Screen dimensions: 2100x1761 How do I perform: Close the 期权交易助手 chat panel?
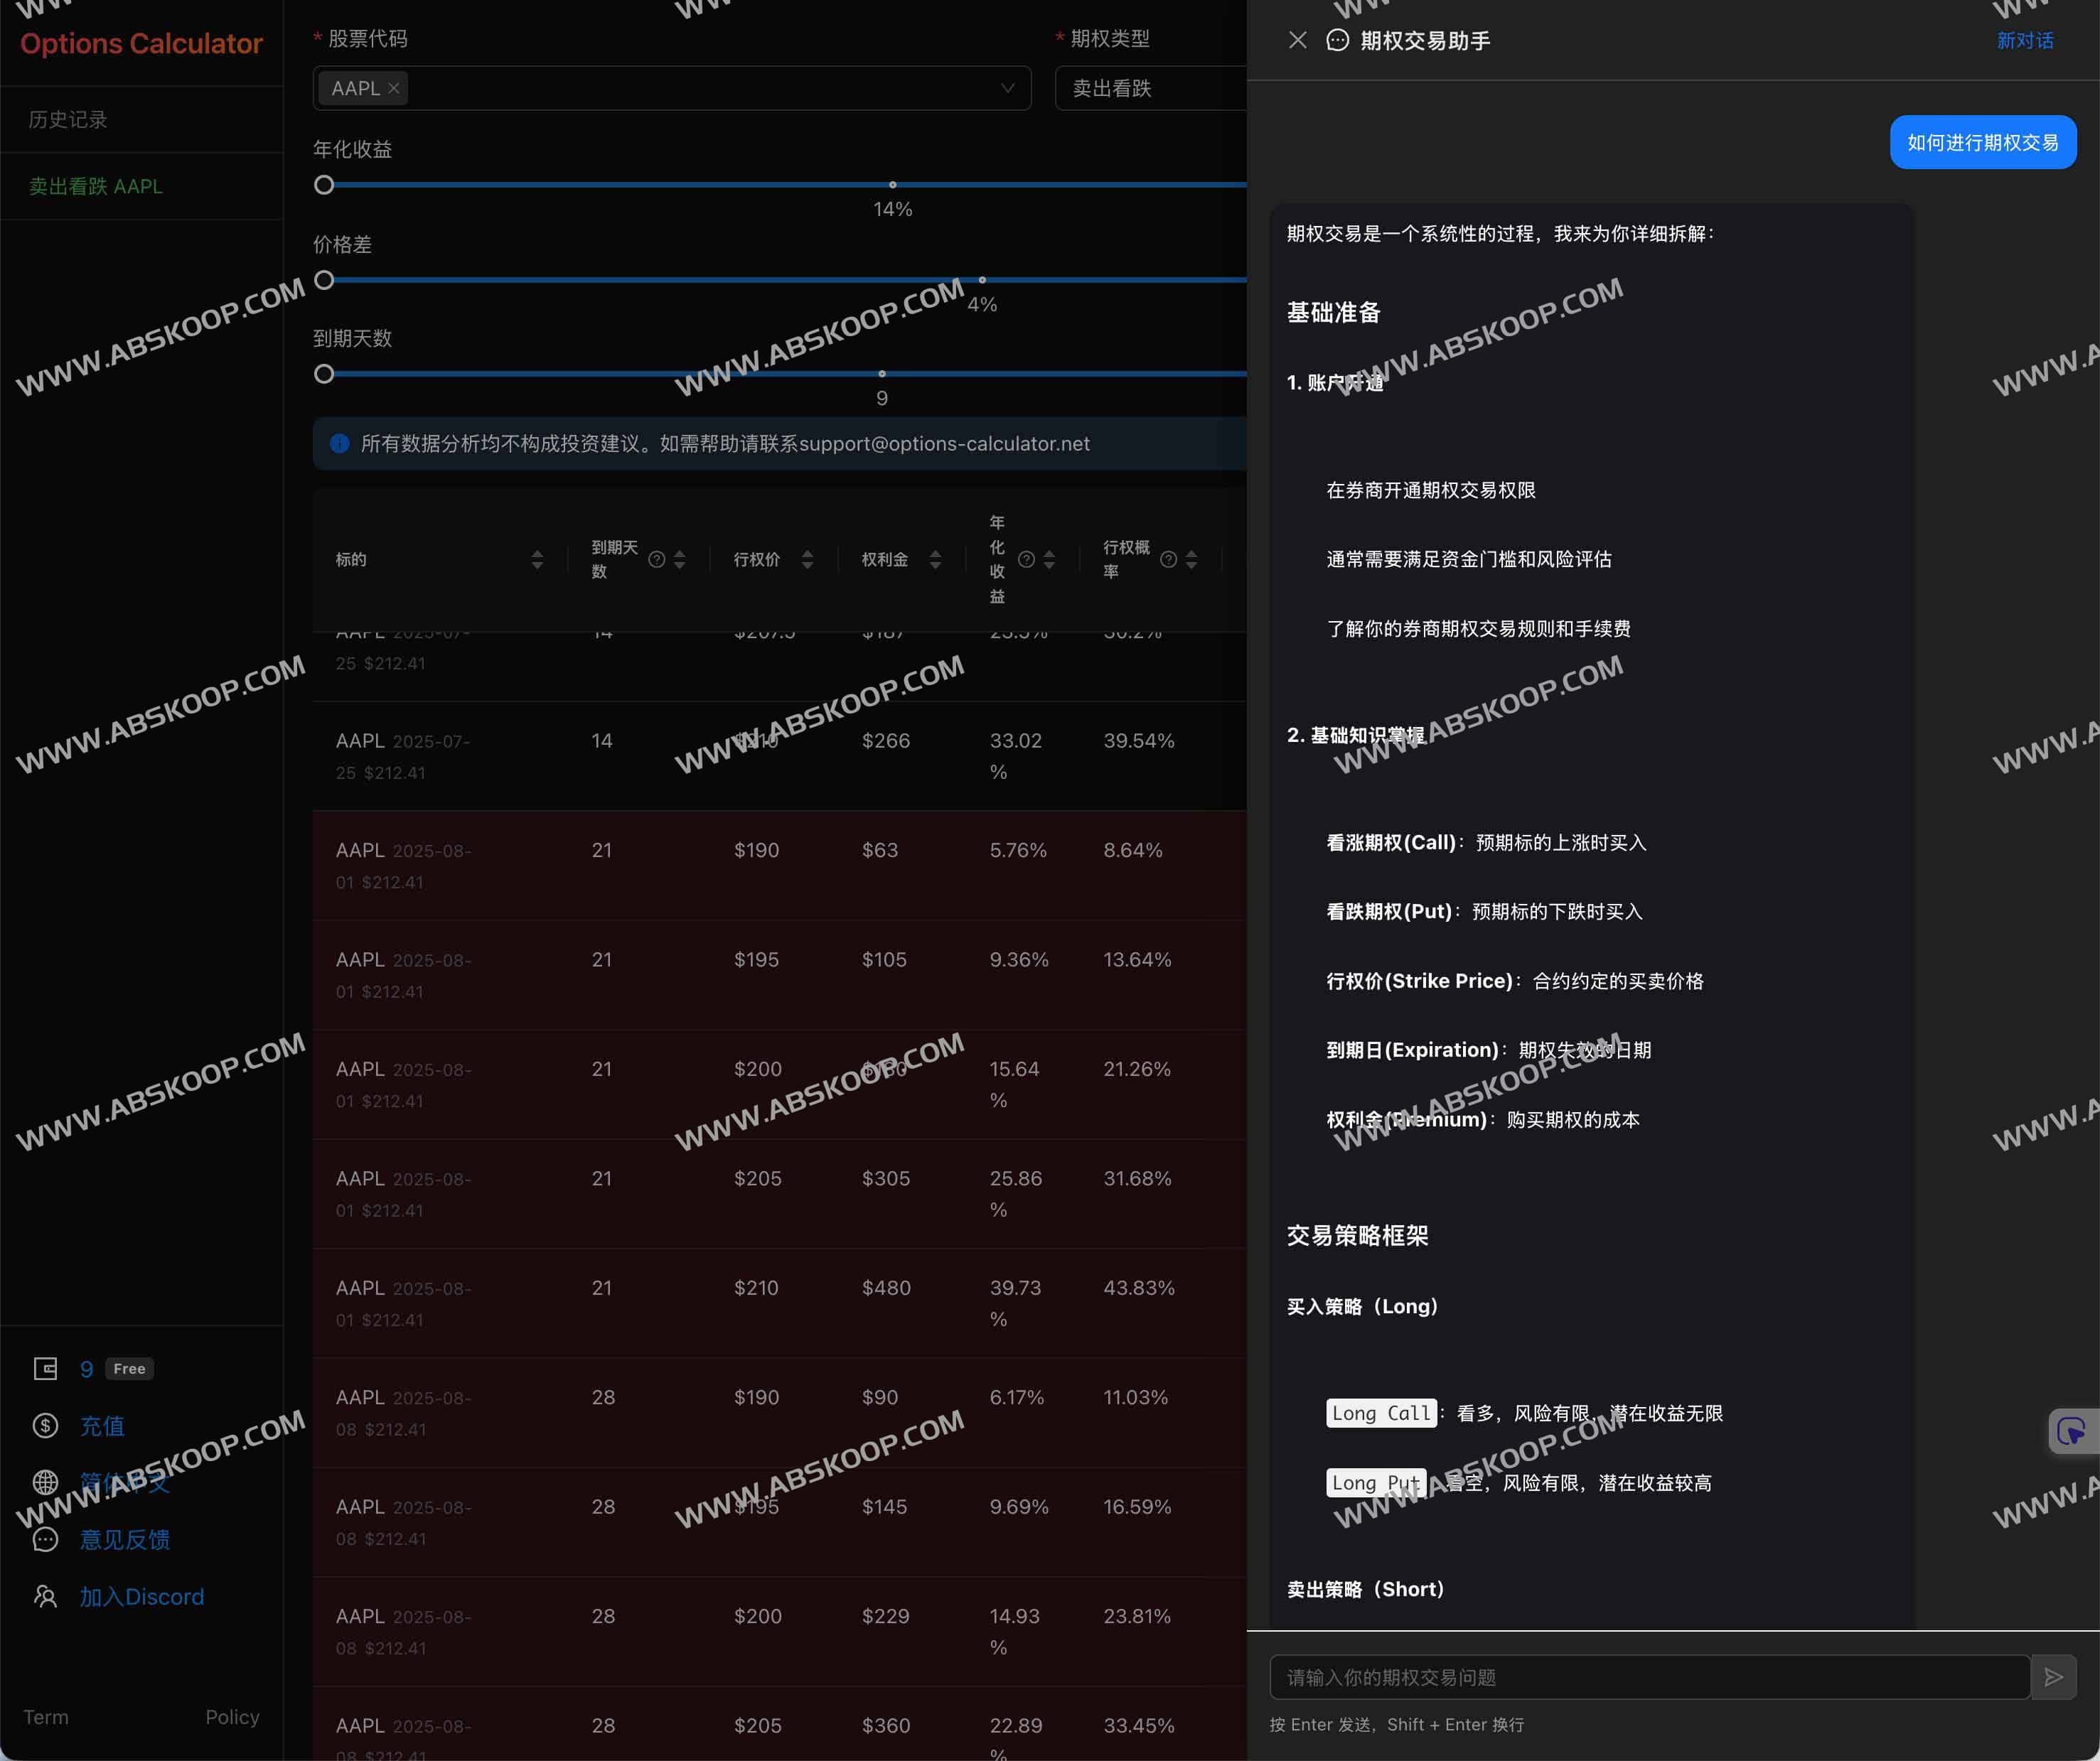pyautogui.click(x=1297, y=40)
